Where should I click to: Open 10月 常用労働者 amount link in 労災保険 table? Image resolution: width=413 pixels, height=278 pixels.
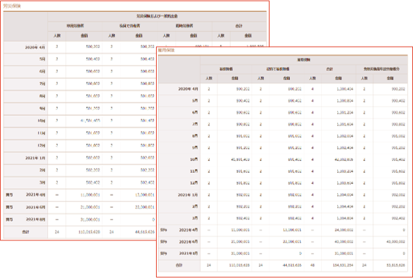[90, 121]
